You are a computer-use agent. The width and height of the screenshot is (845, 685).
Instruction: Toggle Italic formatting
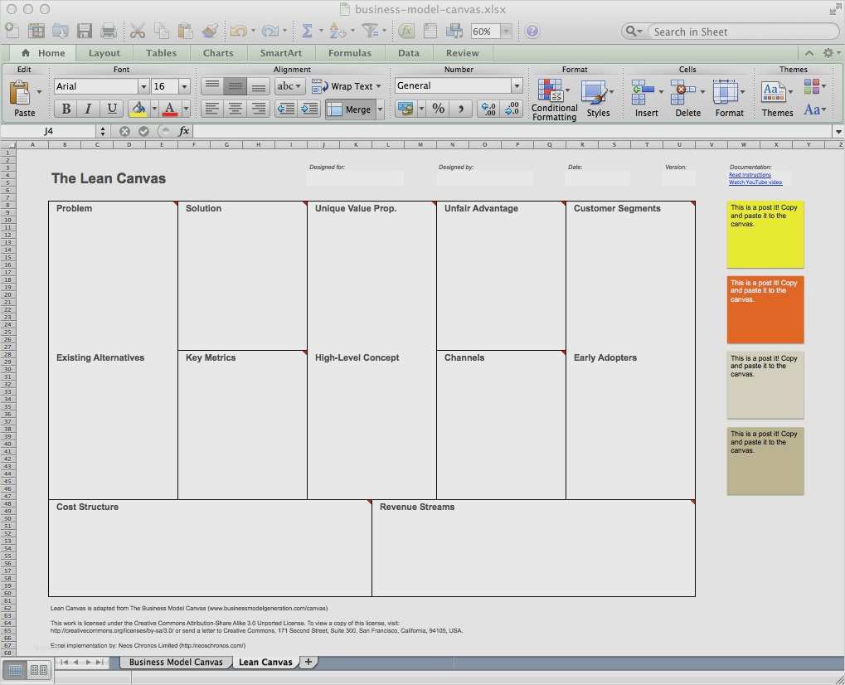pos(89,109)
